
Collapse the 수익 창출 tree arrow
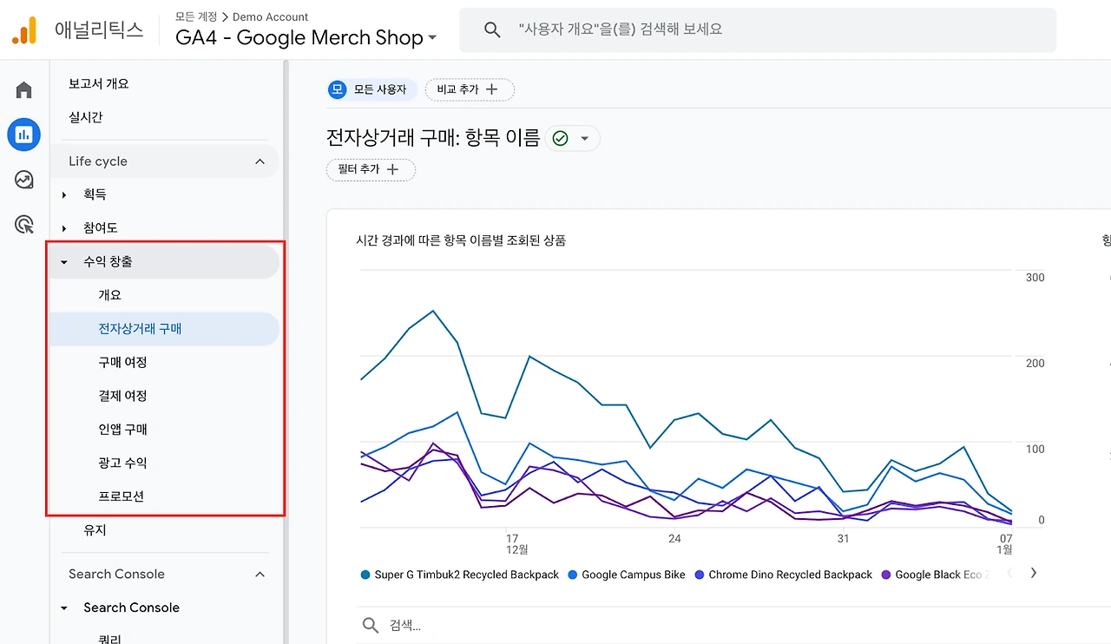point(64,262)
